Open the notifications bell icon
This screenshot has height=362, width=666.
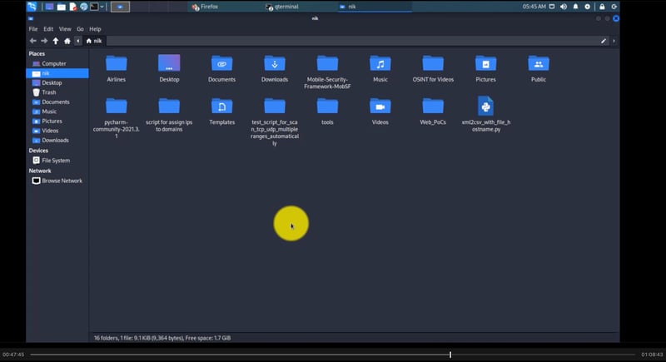click(x=575, y=7)
